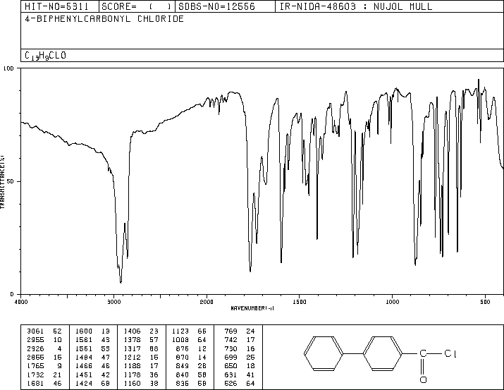Screen dimensions: 504x390
Task: Click the 2856 peak entry in table
Action: [44, 357]
